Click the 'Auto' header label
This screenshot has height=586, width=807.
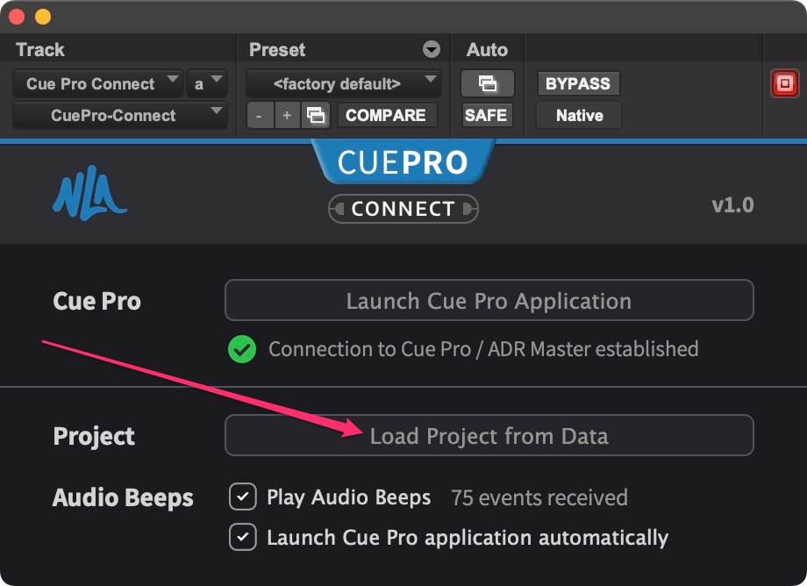487,50
